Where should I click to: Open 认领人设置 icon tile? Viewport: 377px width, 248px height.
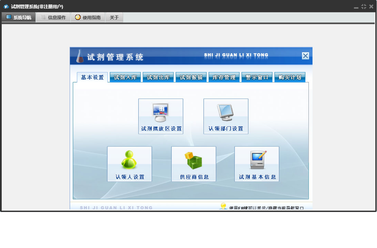tap(129, 164)
